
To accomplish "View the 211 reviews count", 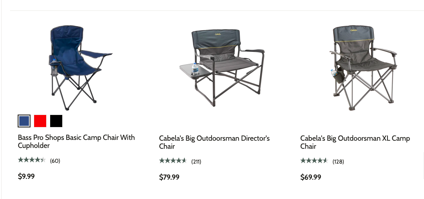I will click(196, 162).
